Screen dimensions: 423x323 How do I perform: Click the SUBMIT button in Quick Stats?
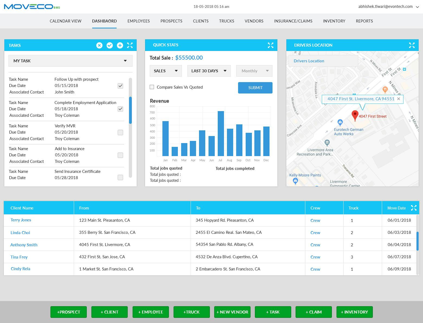(255, 88)
